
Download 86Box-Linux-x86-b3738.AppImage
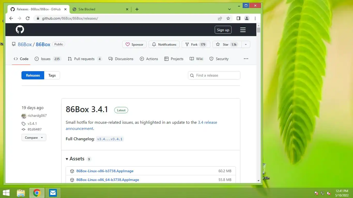click(x=105, y=171)
